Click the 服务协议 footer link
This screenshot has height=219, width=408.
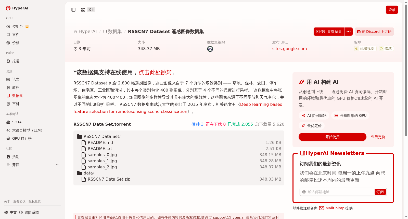tap(19, 201)
